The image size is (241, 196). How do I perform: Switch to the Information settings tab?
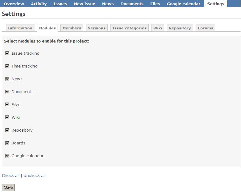[x=20, y=28]
